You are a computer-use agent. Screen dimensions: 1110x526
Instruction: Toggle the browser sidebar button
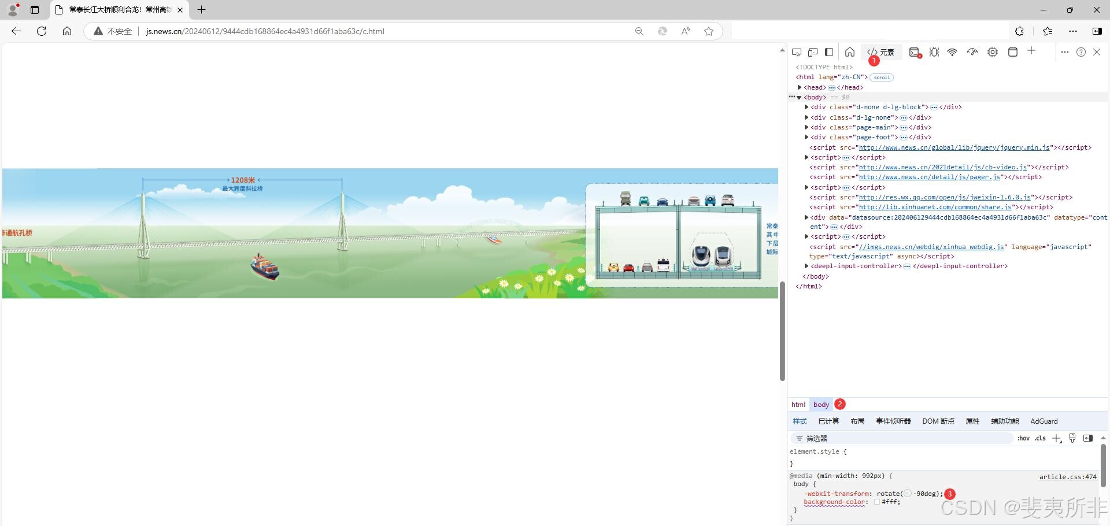(x=1097, y=31)
